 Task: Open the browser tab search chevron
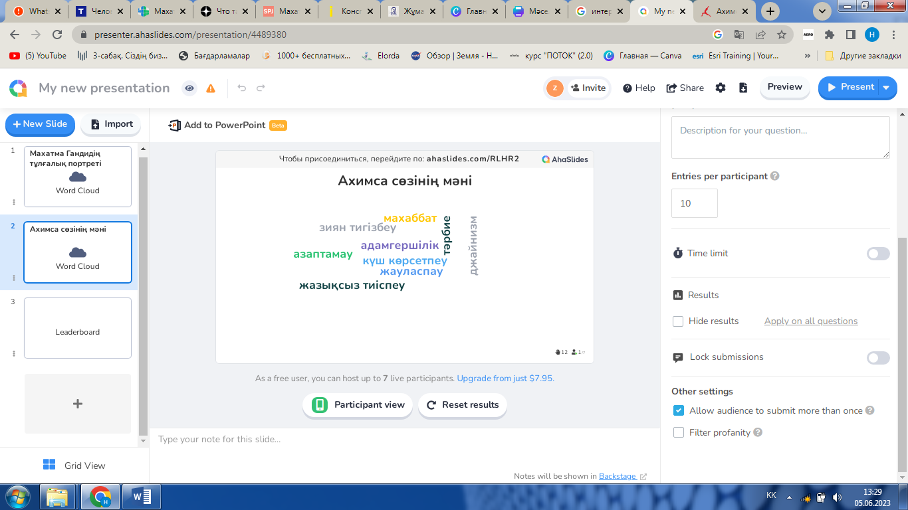click(x=822, y=11)
